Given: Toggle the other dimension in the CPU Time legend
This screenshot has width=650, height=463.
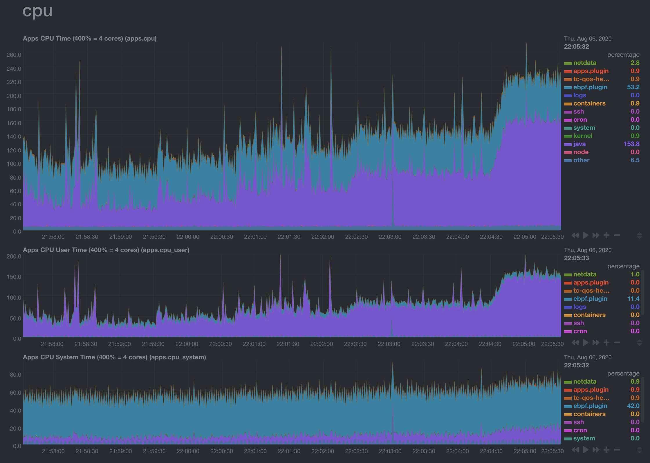Looking at the screenshot, I should [x=581, y=160].
